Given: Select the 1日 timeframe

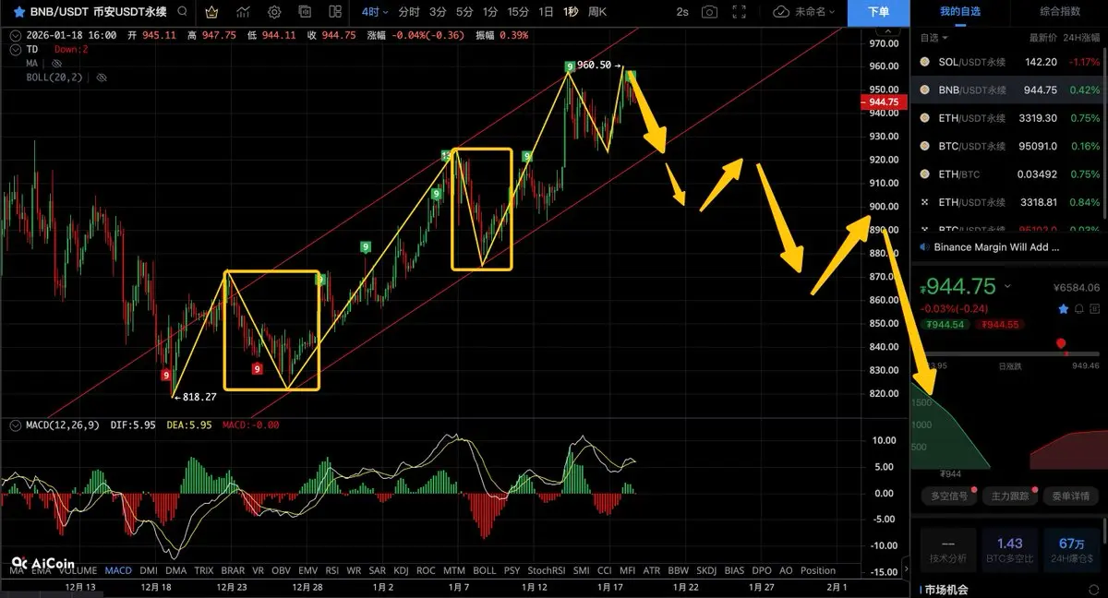Looking at the screenshot, I should [x=547, y=12].
